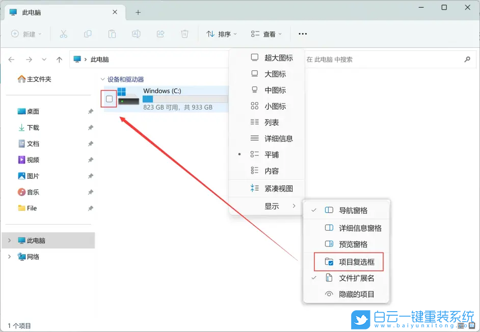Viewport: 480px width, 332px height.
Task: Use the Paste icon in the toolbar
Action: (x=112, y=34)
